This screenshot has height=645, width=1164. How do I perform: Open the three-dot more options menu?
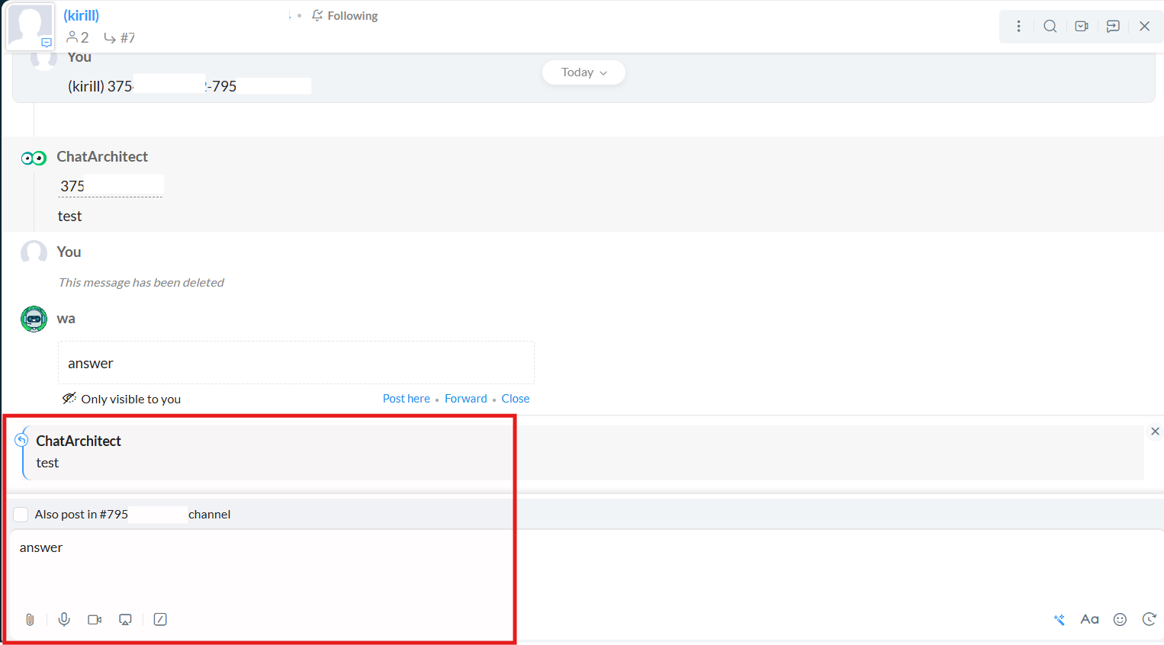click(x=1018, y=27)
